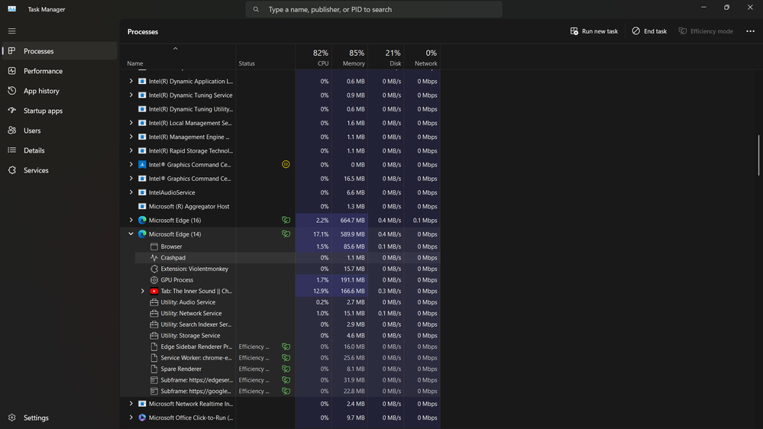This screenshot has height=429, width=763.
Task: Select Intel(R) Dynamic Tuning Utility row
Action: [280, 109]
